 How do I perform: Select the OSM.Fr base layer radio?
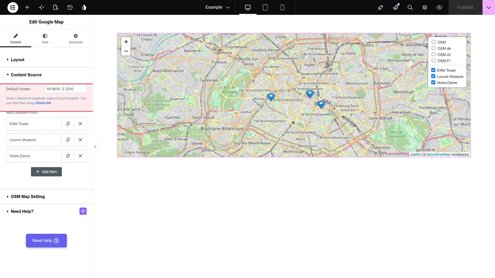(x=434, y=61)
